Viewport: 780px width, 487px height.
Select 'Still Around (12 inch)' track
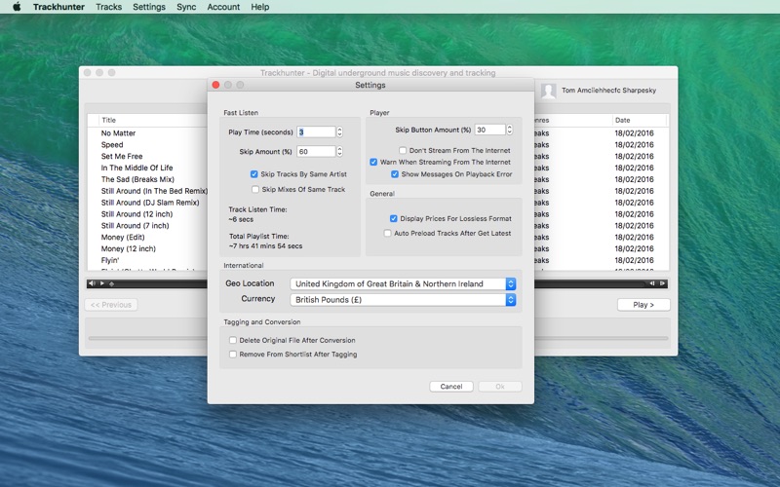click(136, 213)
